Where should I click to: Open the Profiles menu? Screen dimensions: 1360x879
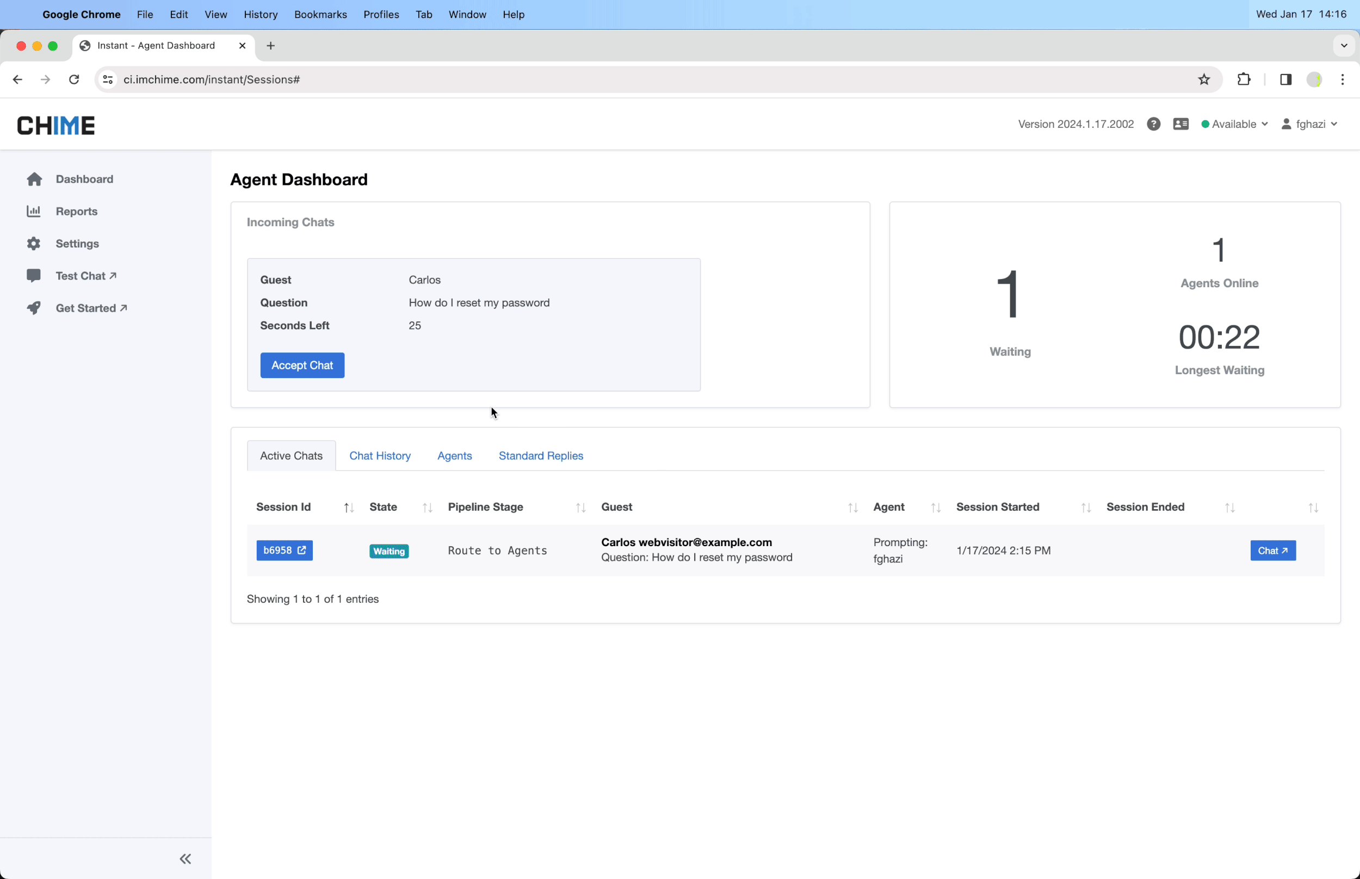(x=381, y=14)
